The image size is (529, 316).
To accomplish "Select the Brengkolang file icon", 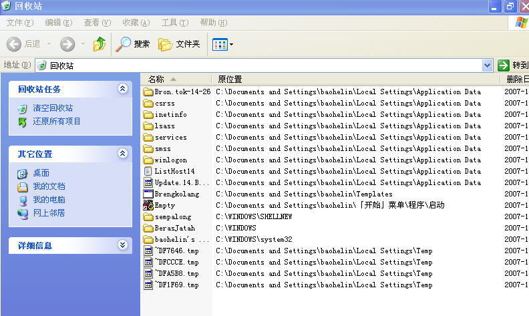I will pos(148,194).
